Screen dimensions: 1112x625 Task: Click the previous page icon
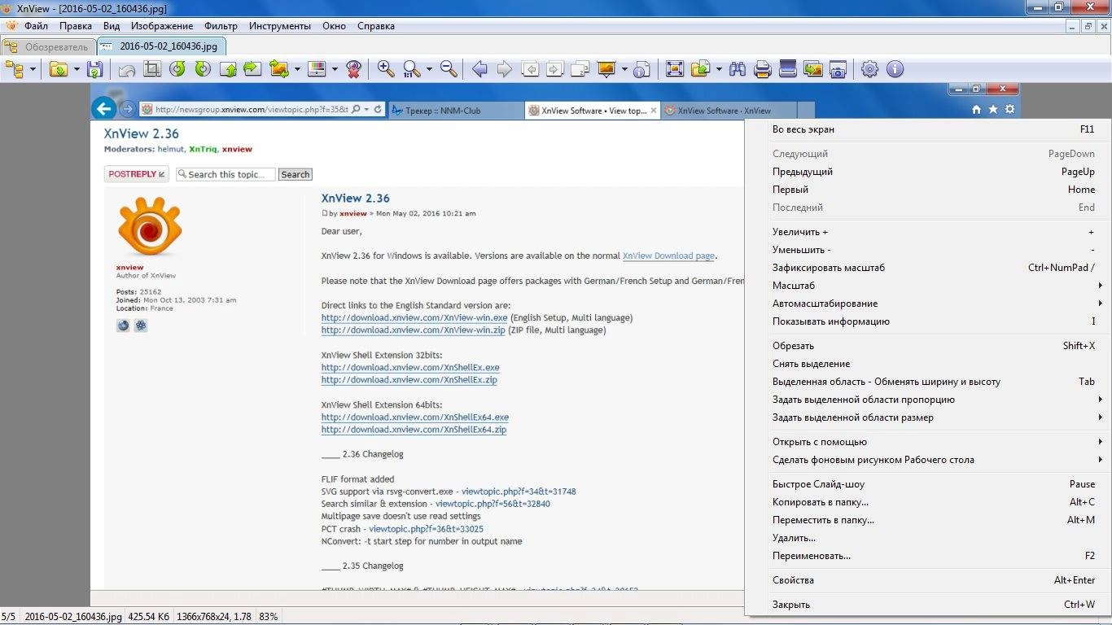pyautogui.click(x=530, y=70)
